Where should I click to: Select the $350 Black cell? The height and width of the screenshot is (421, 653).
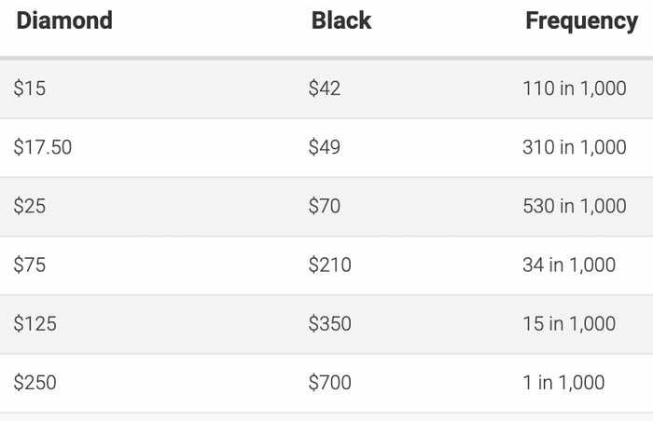[x=329, y=323]
